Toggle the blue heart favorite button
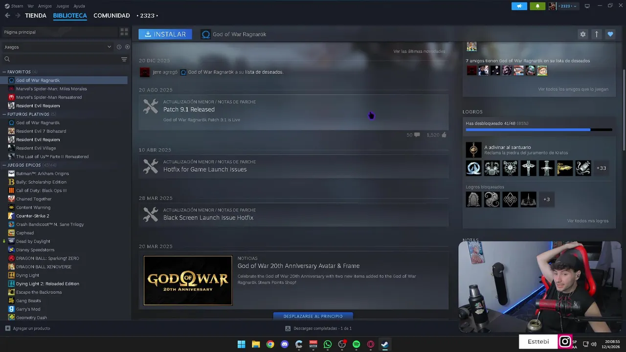 pyautogui.click(x=610, y=34)
